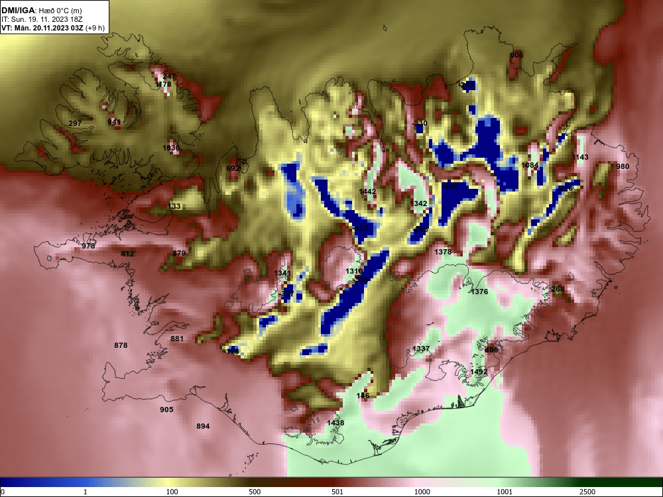The image size is (663, 497).
Task: Click the map value 1341
Action: (282, 273)
